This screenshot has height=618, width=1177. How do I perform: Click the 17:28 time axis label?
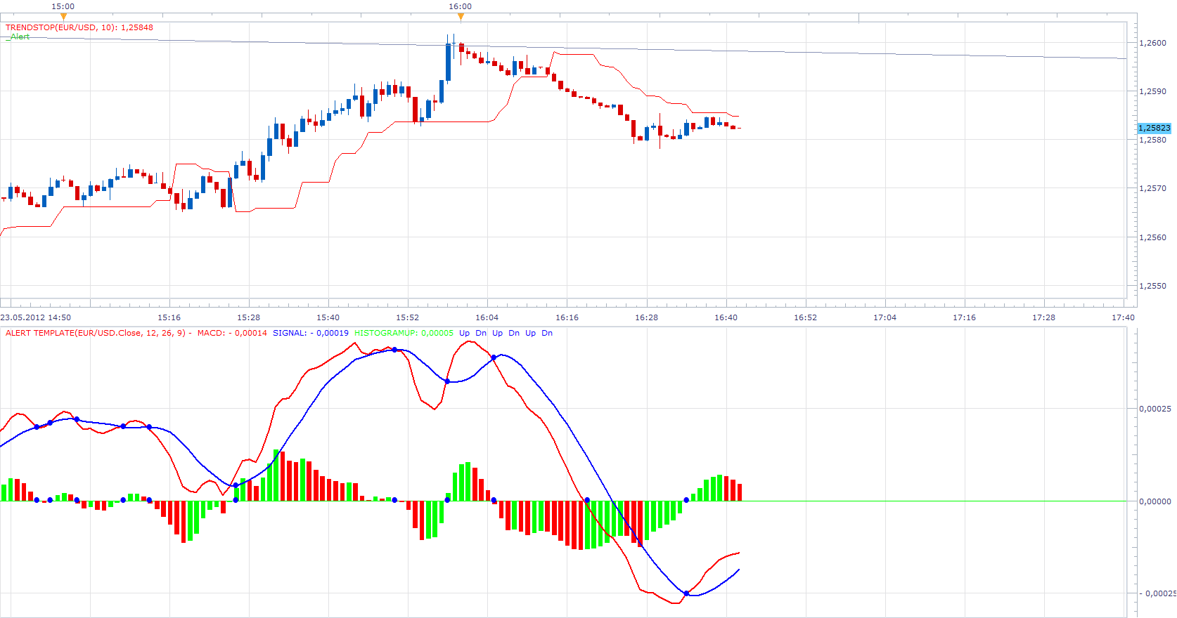pyautogui.click(x=1043, y=317)
